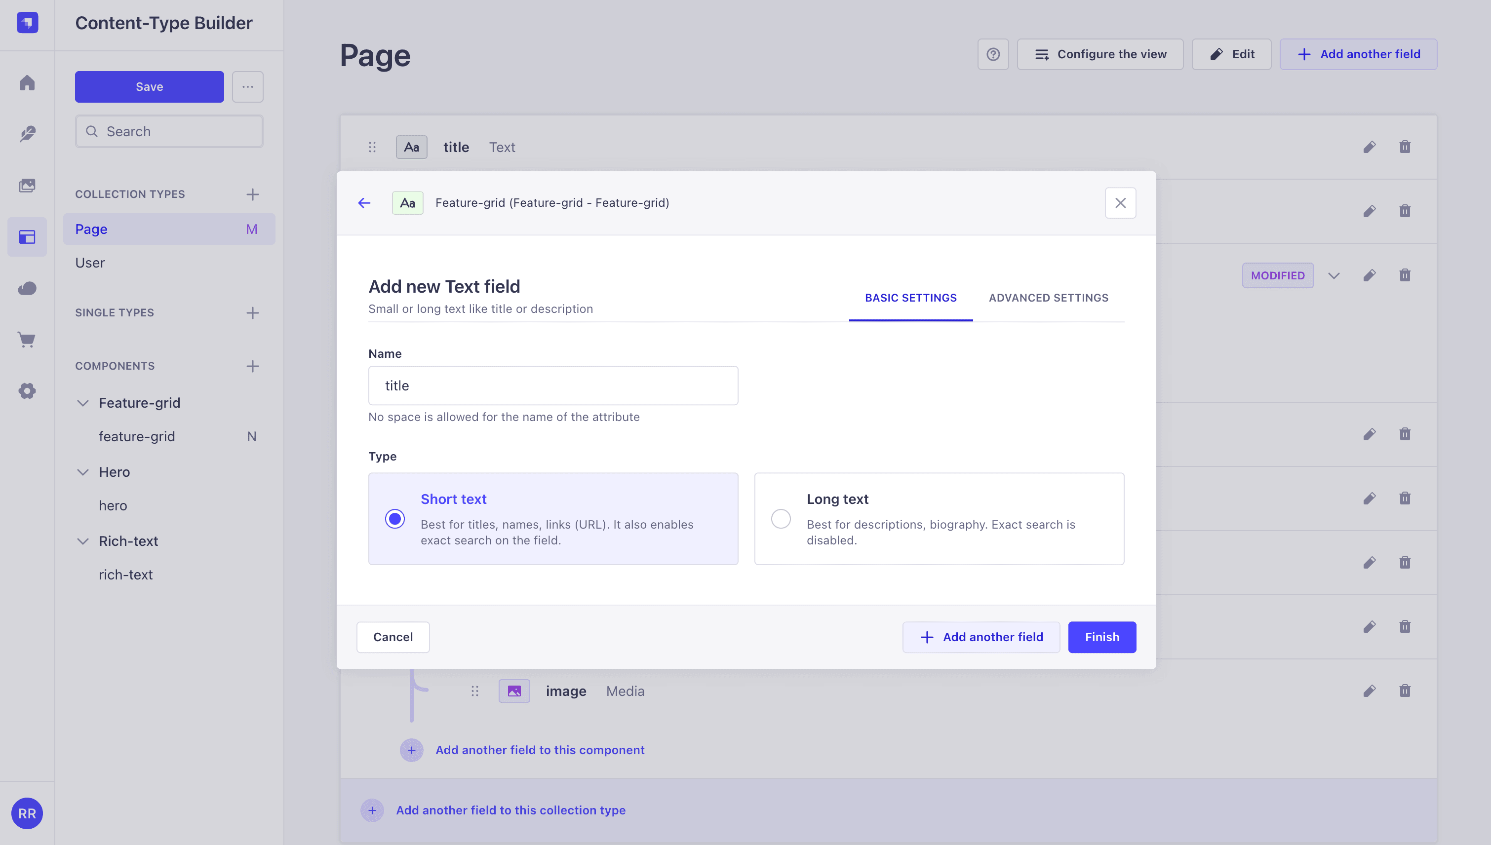1491x845 pixels.
Task: Open the help question mark button
Action: point(993,54)
